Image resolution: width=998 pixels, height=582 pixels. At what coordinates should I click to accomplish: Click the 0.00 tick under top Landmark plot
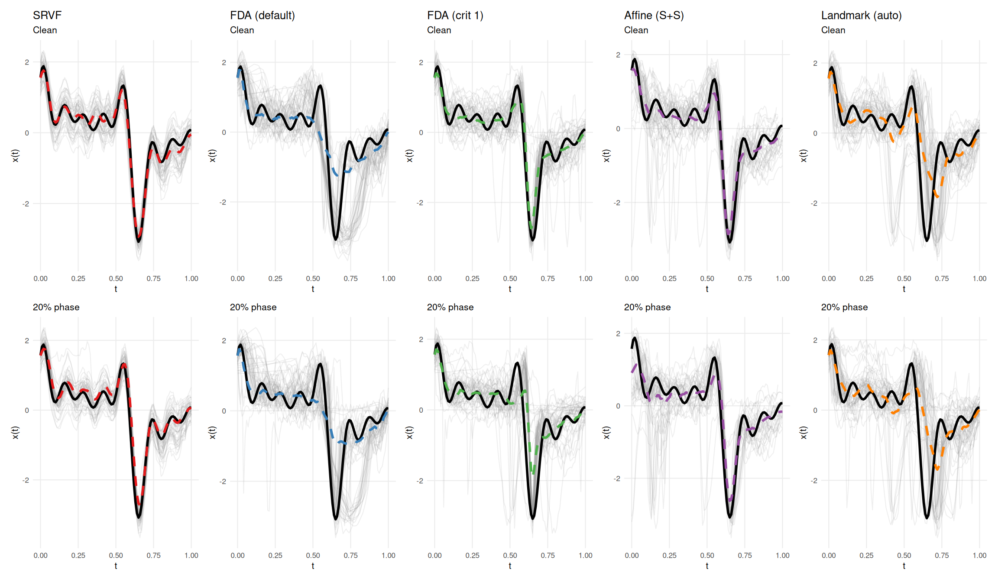coord(829,279)
